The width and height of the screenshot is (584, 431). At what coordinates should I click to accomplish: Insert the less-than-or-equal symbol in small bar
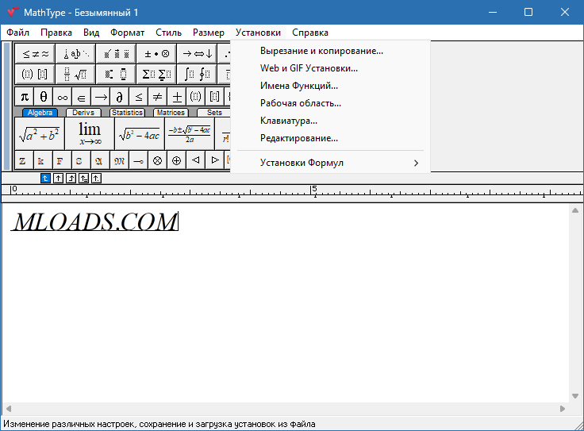tap(139, 97)
